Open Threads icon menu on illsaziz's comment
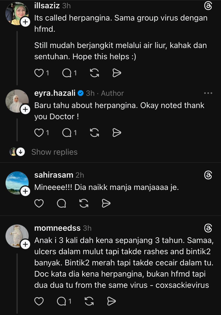This screenshot has width=221, height=315. click(208, 6)
